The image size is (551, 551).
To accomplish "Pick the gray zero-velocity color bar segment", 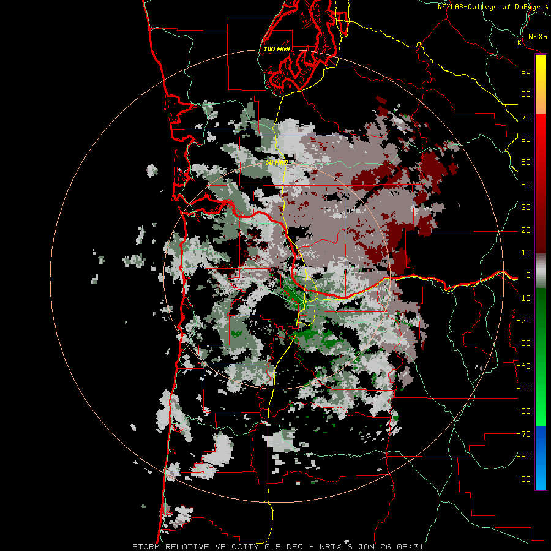I will (x=541, y=271).
